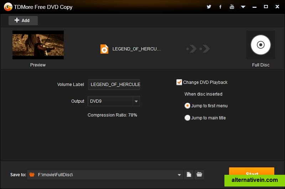Choose ISO image file output icon
Image resolution: width=285 pixels, height=189 pixels.
click(189, 175)
